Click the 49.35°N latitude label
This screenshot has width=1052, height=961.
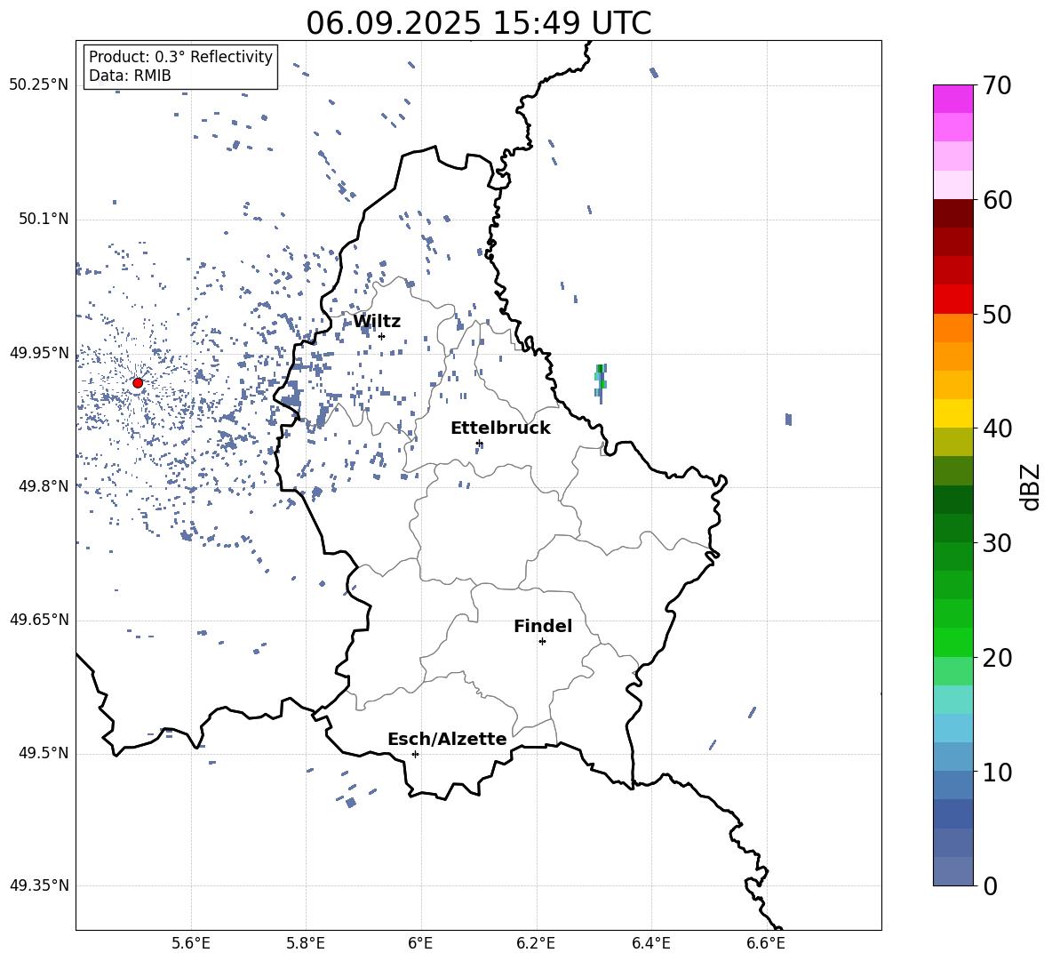pos(39,885)
